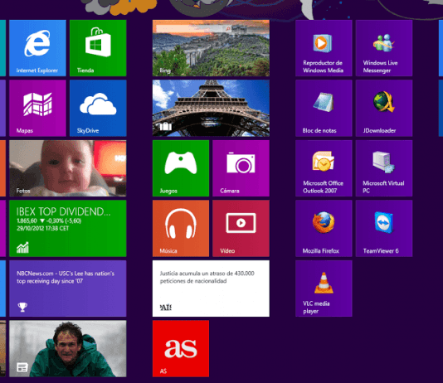Viewport: 443px width, 383px height.
Task: Open the Vídeo tile
Action: coord(241,228)
